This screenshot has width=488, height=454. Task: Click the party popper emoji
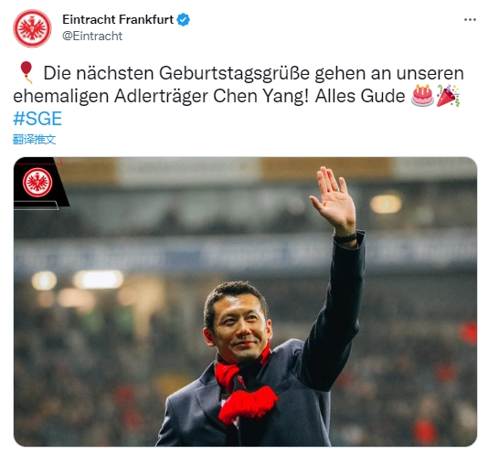[448, 96]
